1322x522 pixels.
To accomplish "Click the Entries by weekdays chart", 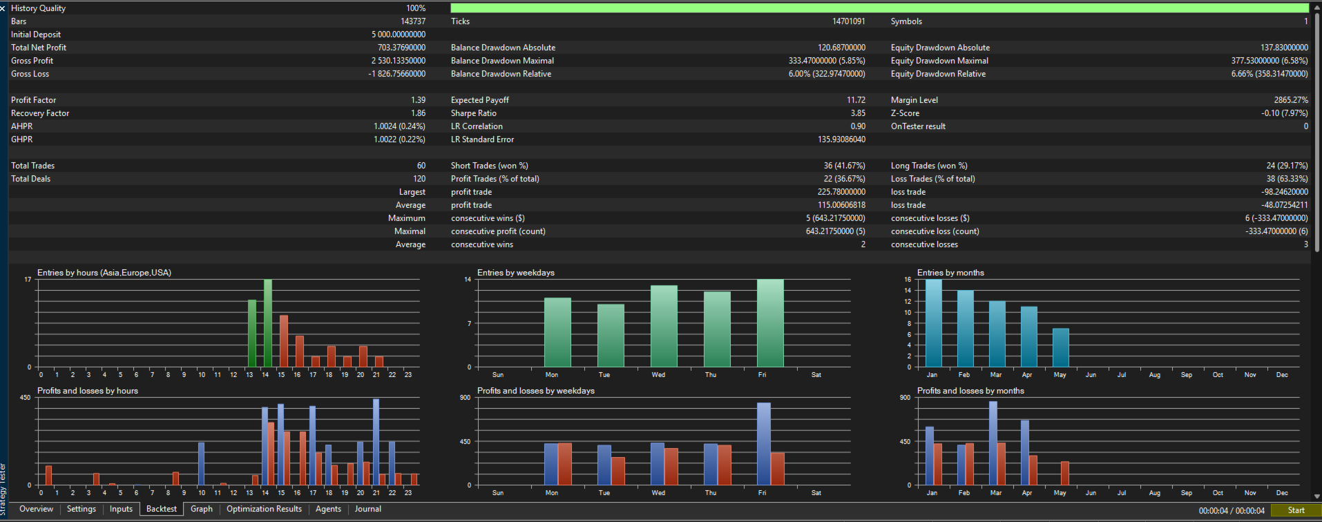I will [x=663, y=323].
